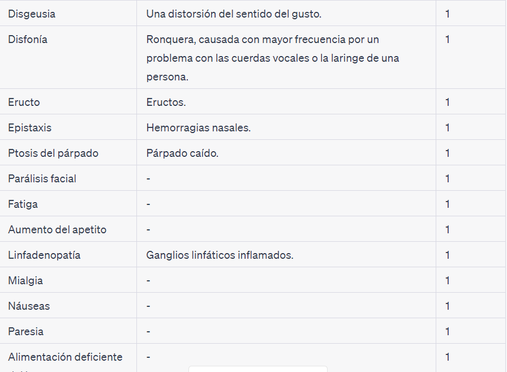Image resolution: width=507 pixels, height=372 pixels.
Task: Click the Disfonía row label
Action: (28, 40)
